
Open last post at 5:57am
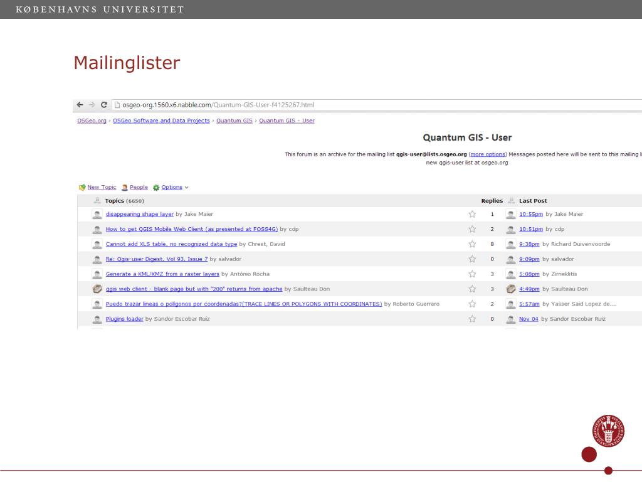pyautogui.click(x=529, y=304)
